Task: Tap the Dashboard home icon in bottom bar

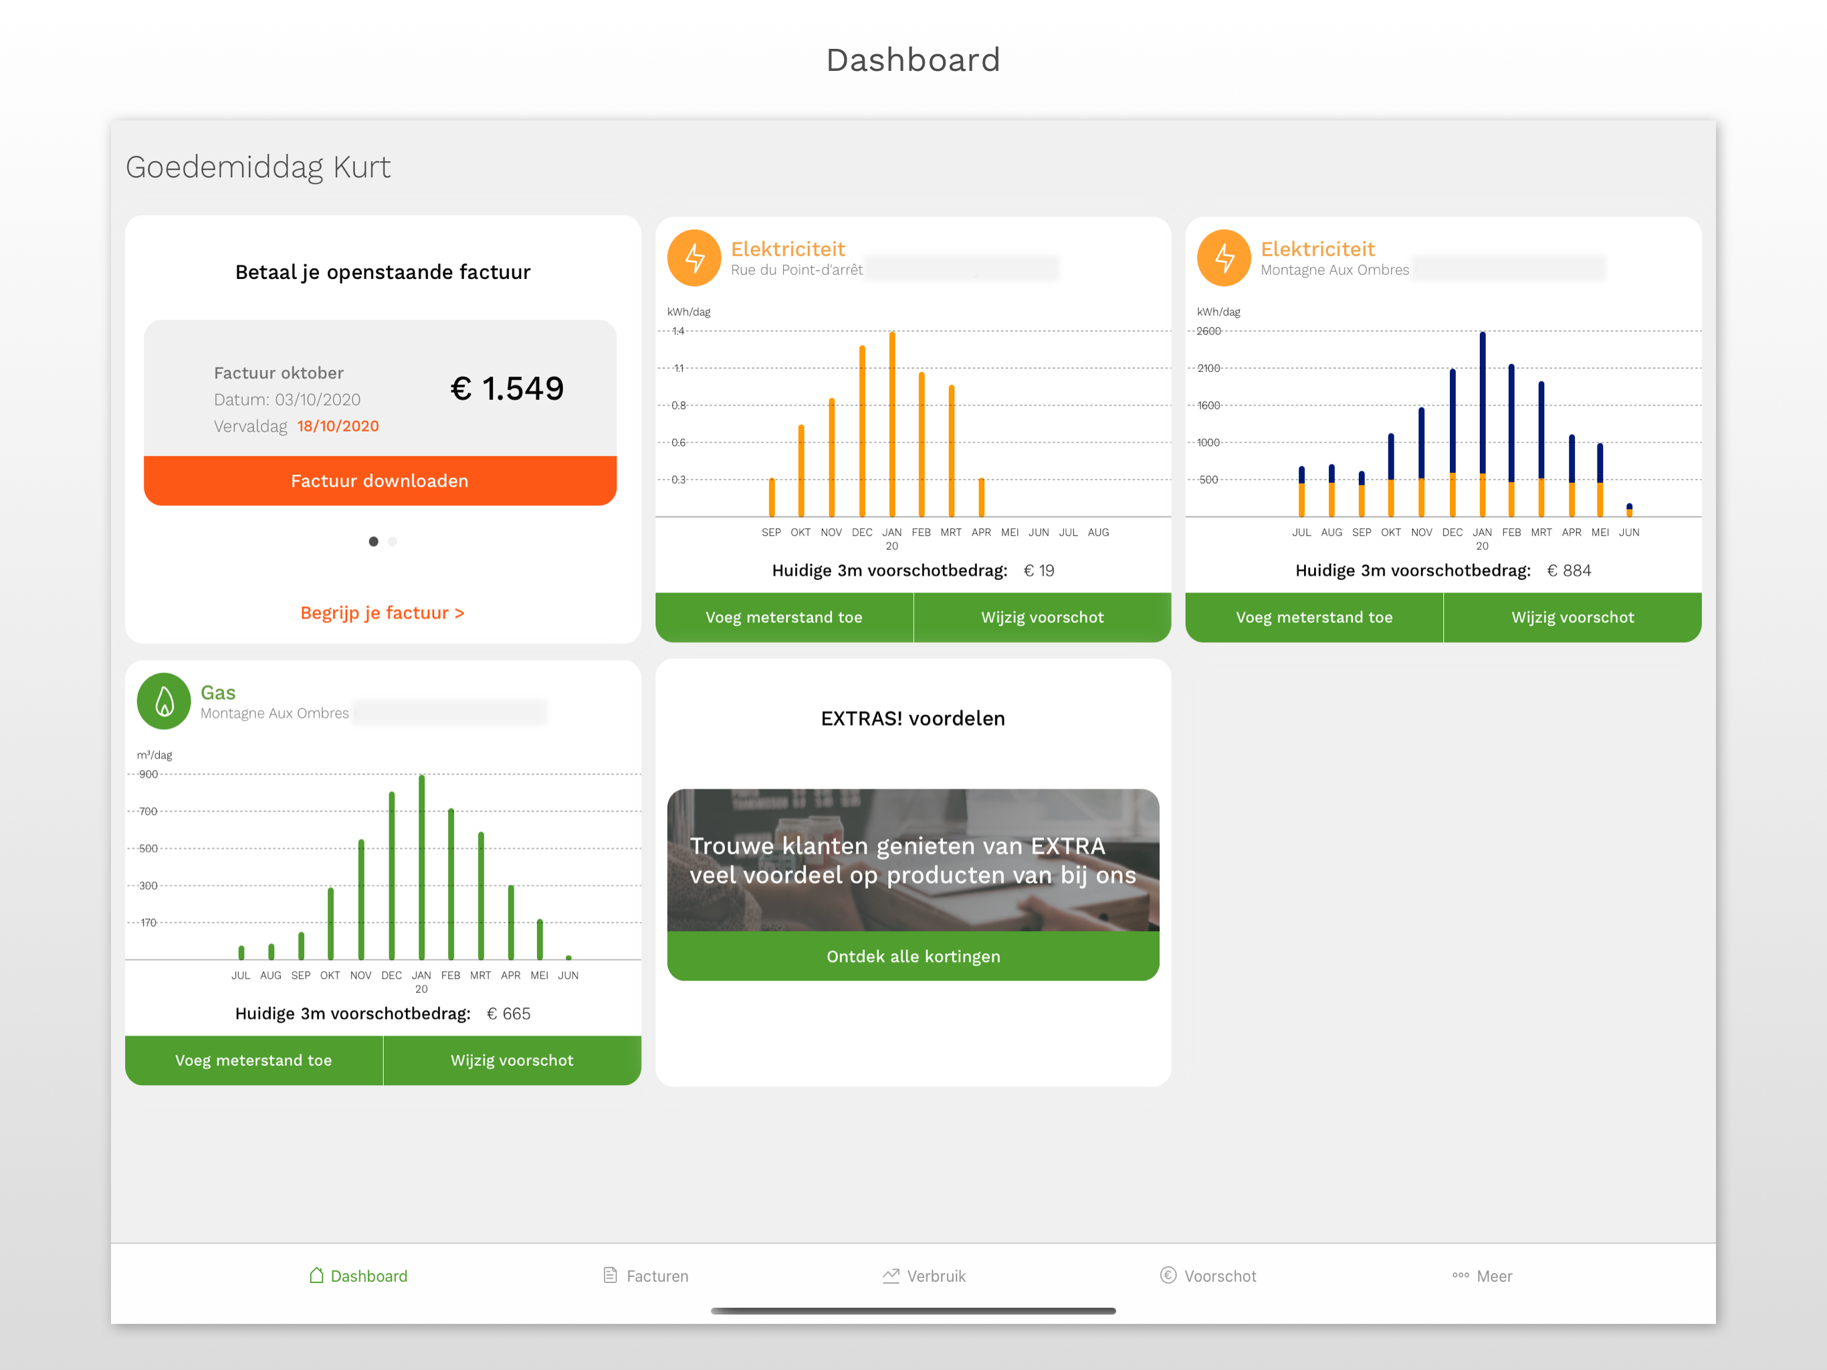Action: [316, 1275]
